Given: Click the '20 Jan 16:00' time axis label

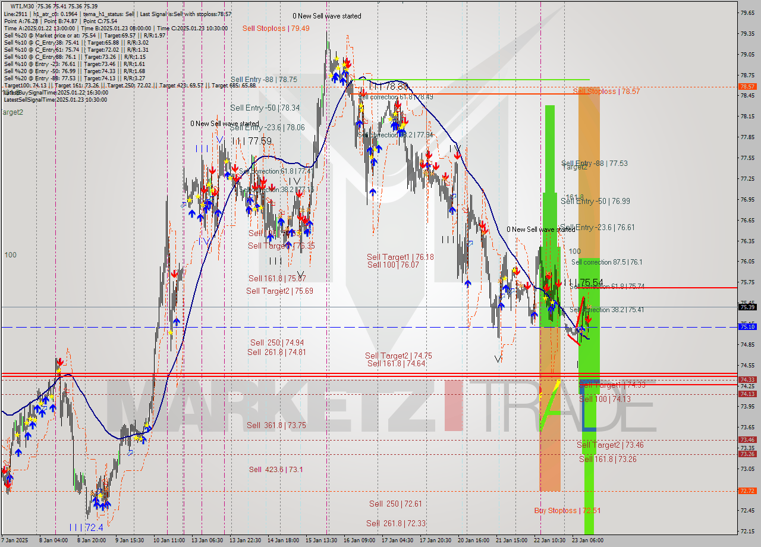Looking at the screenshot, I should pos(473,540).
